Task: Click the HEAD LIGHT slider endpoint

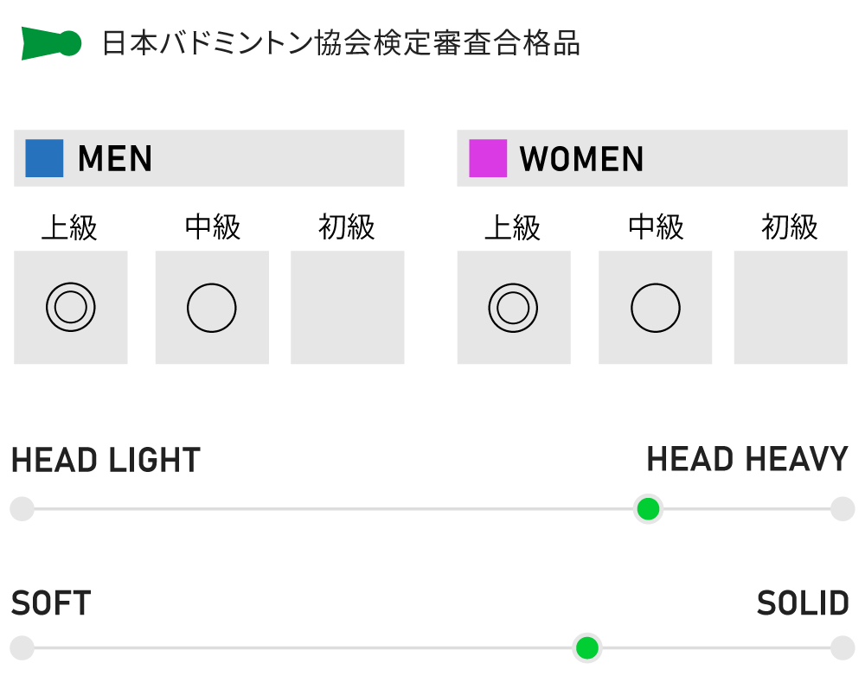Action: 22,509
